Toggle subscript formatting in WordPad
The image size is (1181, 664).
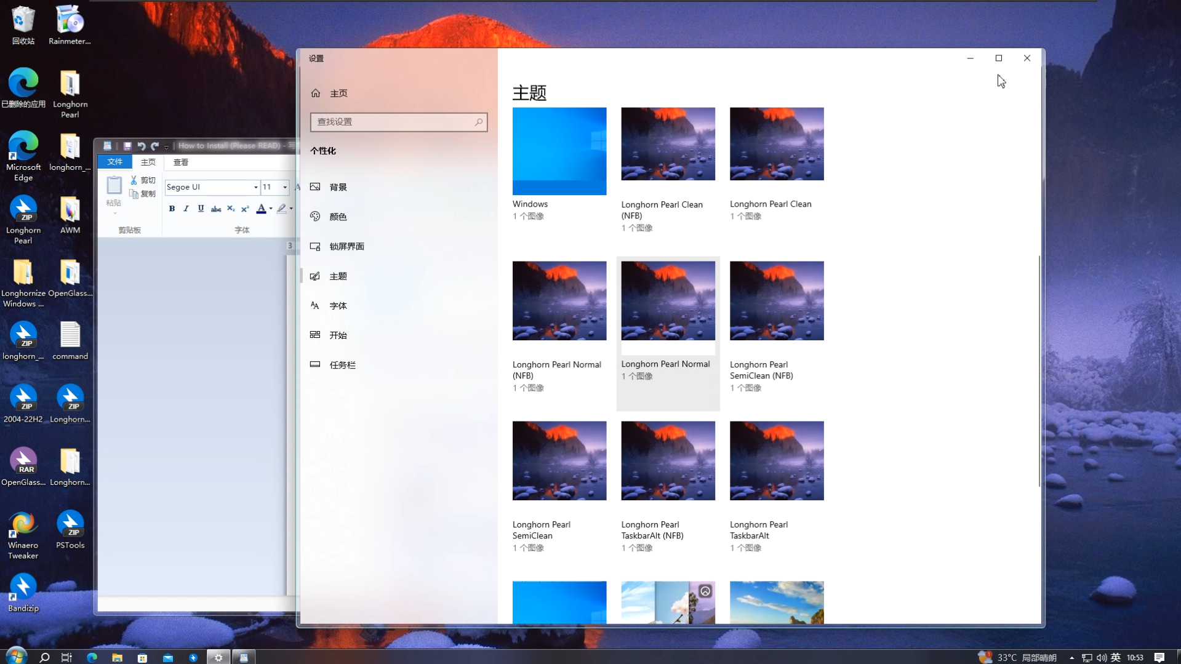[231, 209]
